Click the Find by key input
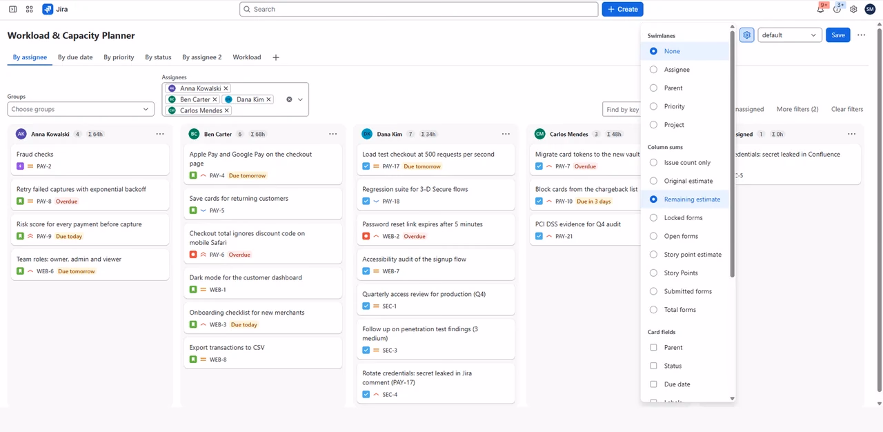This screenshot has width=883, height=432. coord(622,109)
